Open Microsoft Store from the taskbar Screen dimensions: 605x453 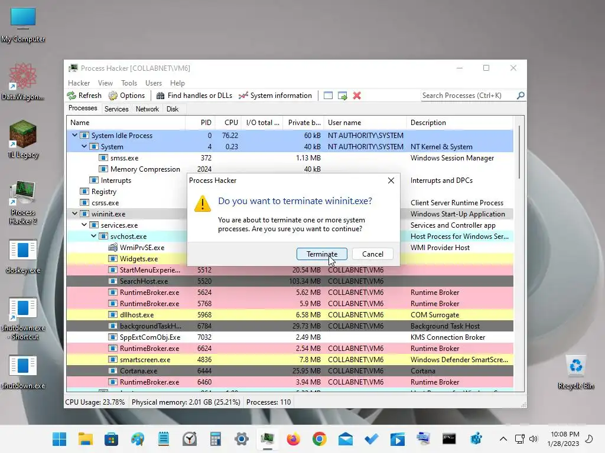111,439
